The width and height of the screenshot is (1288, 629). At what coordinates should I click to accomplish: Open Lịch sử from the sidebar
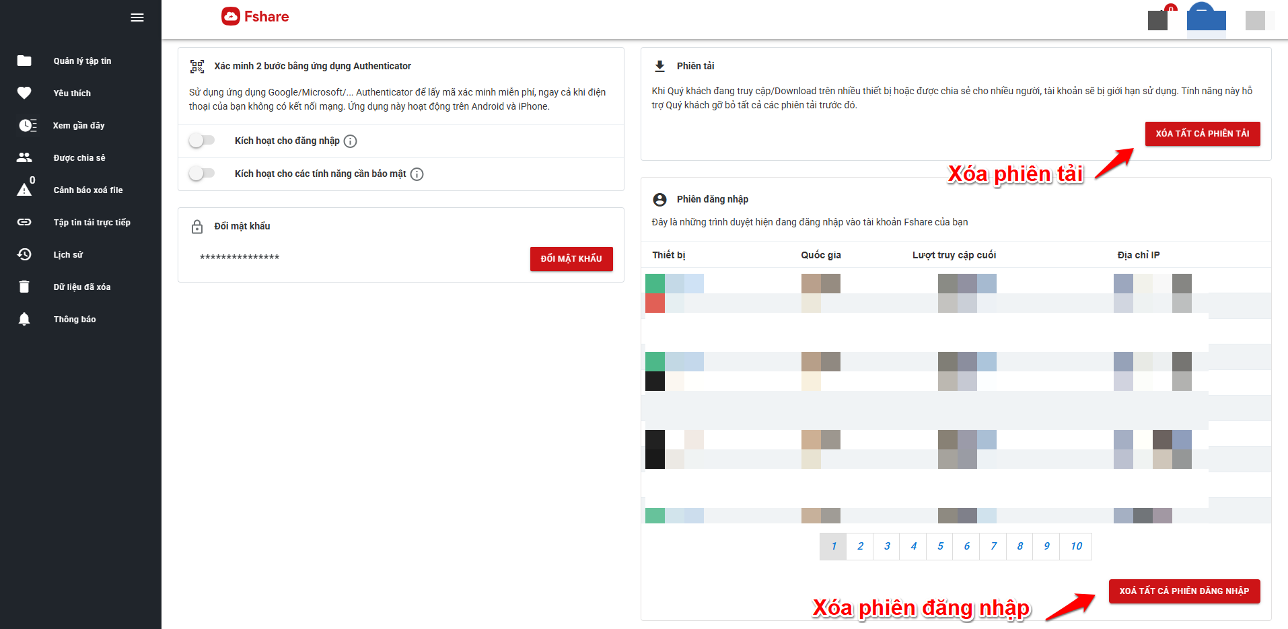click(68, 255)
